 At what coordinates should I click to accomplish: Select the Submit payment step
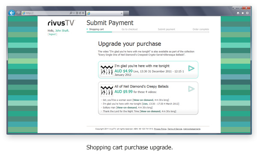[166, 29]
